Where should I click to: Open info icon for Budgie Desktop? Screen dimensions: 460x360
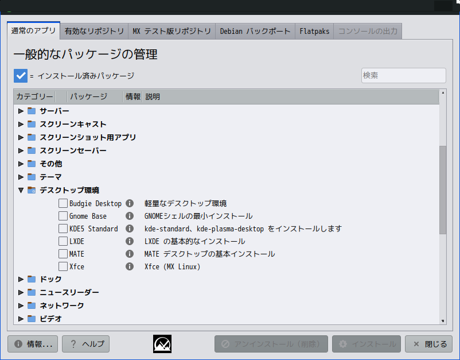[130, 203]
